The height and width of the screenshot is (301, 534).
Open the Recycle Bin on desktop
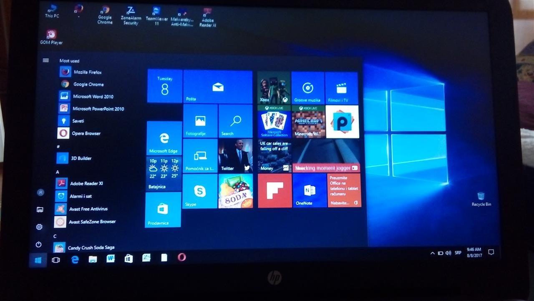coord(481,199)
